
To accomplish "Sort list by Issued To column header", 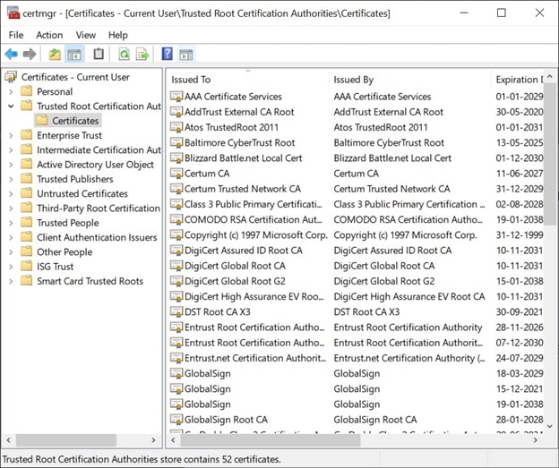I will point(191,80).
